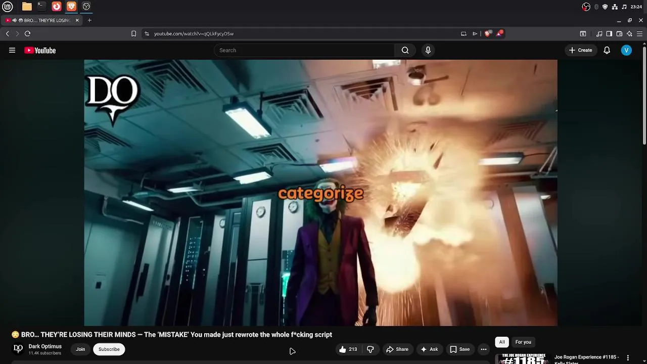This screenshot has width=647, height=364.
Task: Click the magnifier search button
Action: tap(405, 50)
